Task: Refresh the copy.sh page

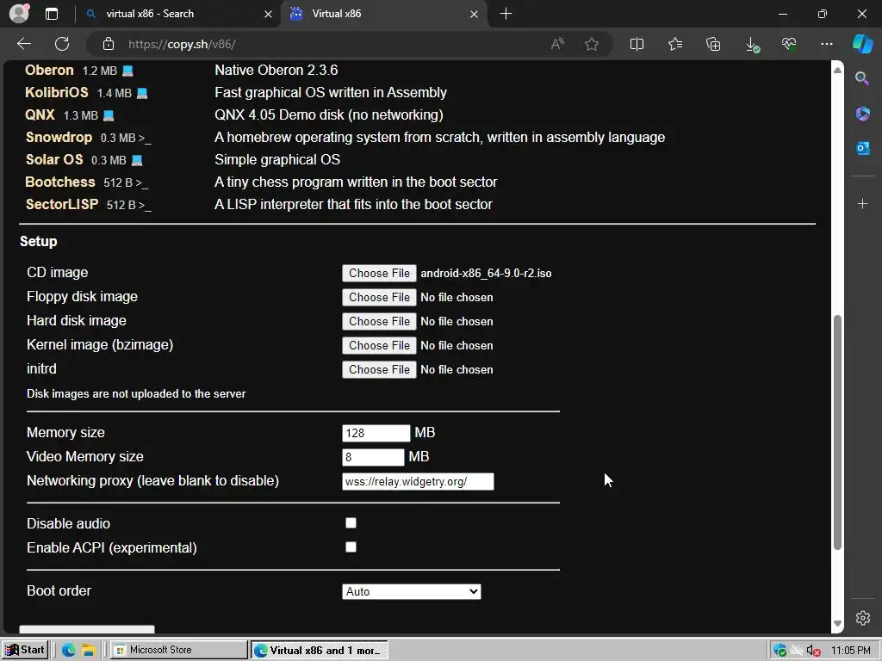Action: (62, 44)
